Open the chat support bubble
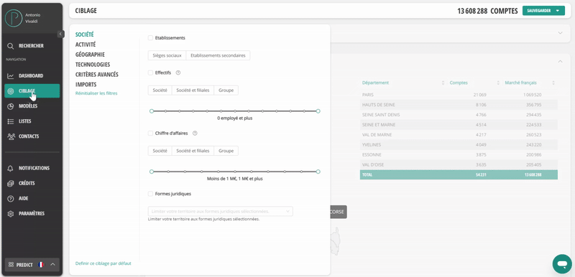This screenshot has width=575, height=277. coord(562,264)
